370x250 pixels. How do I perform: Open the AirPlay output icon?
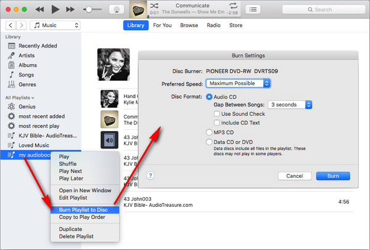coord(115,10)
